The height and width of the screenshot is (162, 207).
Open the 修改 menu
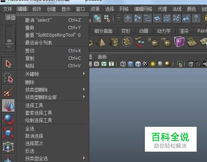point(37,9)
